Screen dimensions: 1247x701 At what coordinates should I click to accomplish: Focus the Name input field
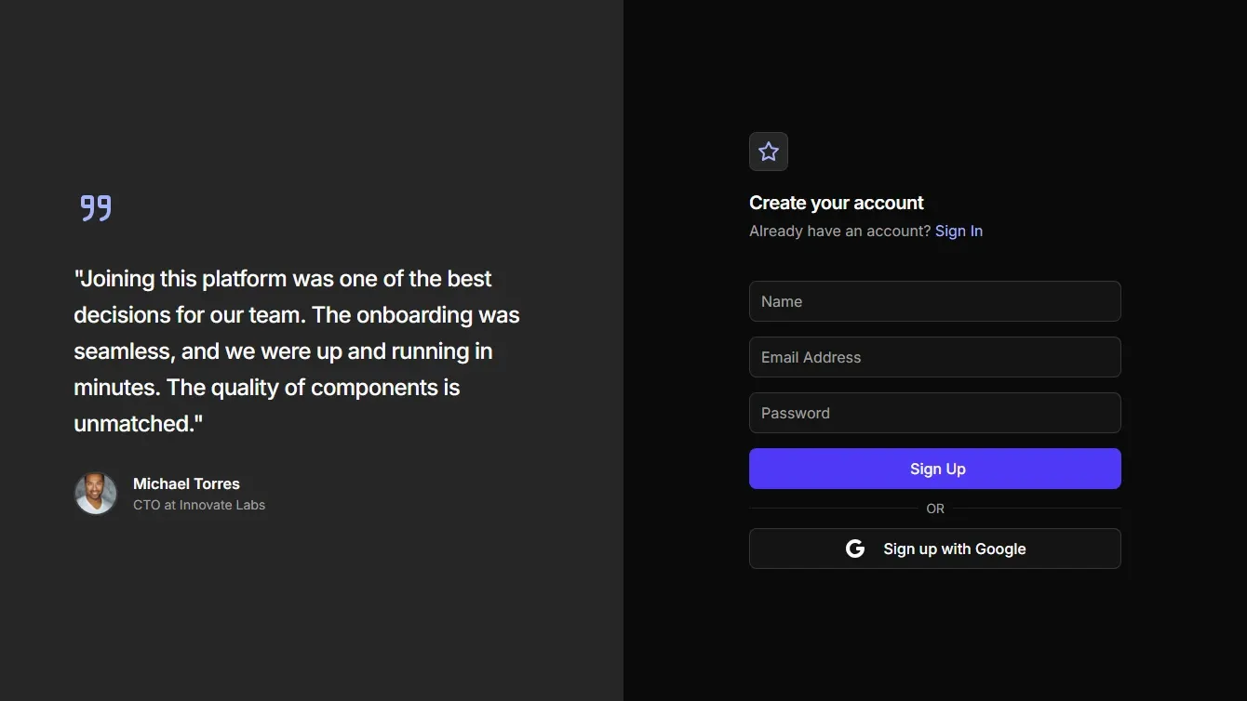934,301
